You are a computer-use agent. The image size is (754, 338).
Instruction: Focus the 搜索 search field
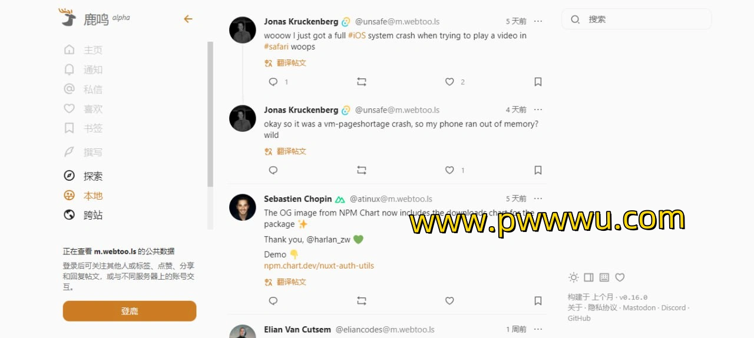tap(636, 19)
